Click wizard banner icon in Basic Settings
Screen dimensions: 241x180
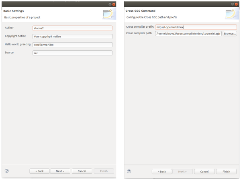109,14
